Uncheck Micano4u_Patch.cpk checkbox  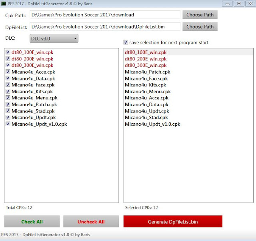pyautogui.click(x=8, y=104)
